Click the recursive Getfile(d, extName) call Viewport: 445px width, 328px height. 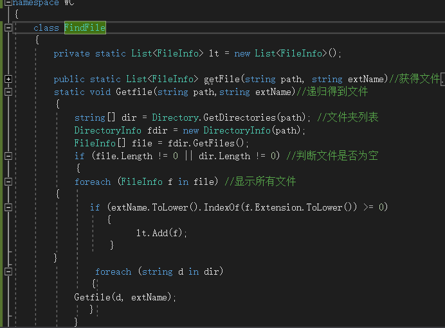[x=125, y=297]
